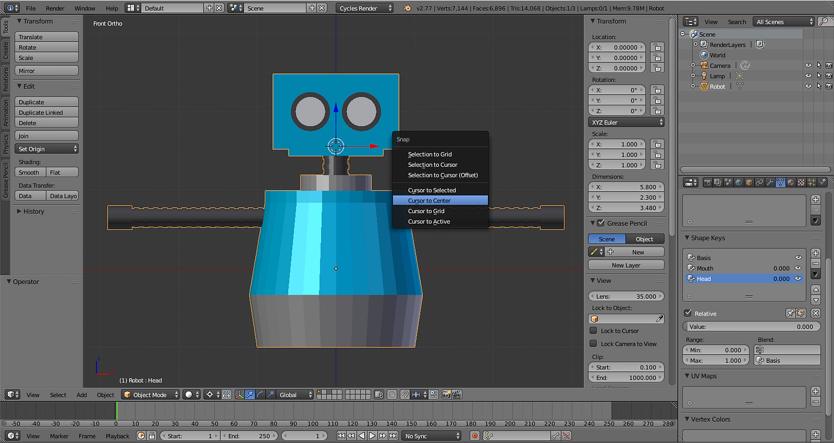This screenshot has width=834, height=443.
Task: Hide the Robot object in outliner
Action: click(x=808, y=86)
